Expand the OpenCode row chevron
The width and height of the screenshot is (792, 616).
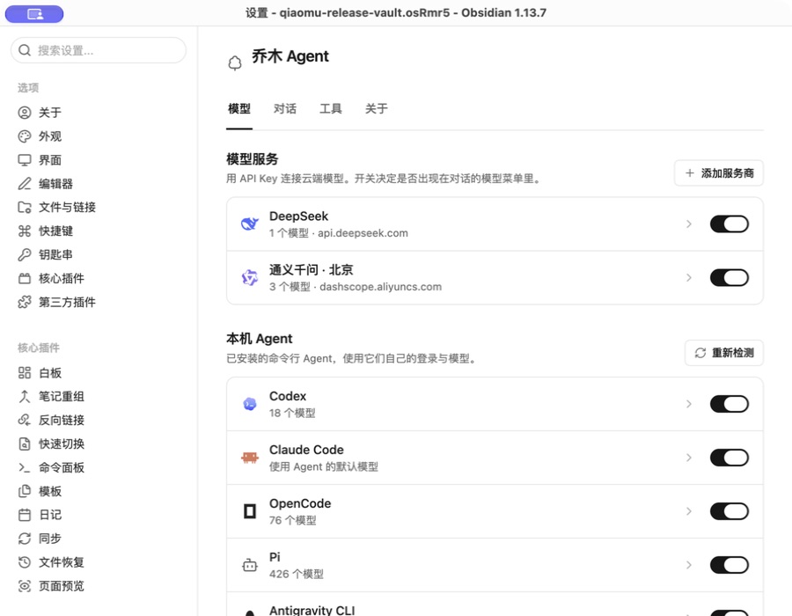pos(689,511)
